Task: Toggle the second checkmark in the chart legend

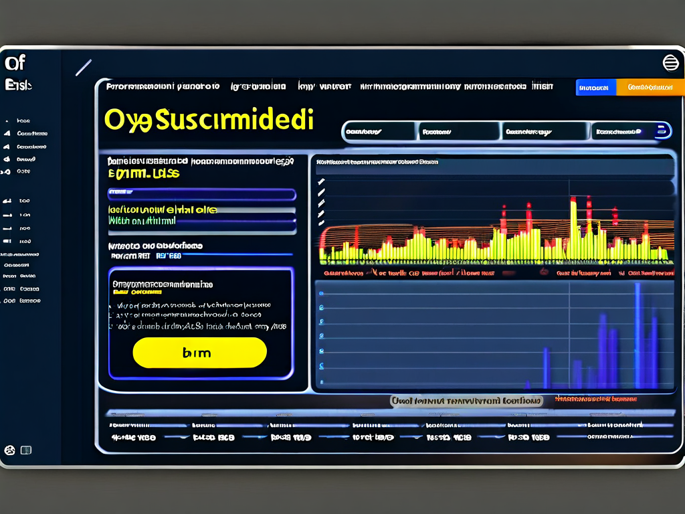Action: pos(322,192)
